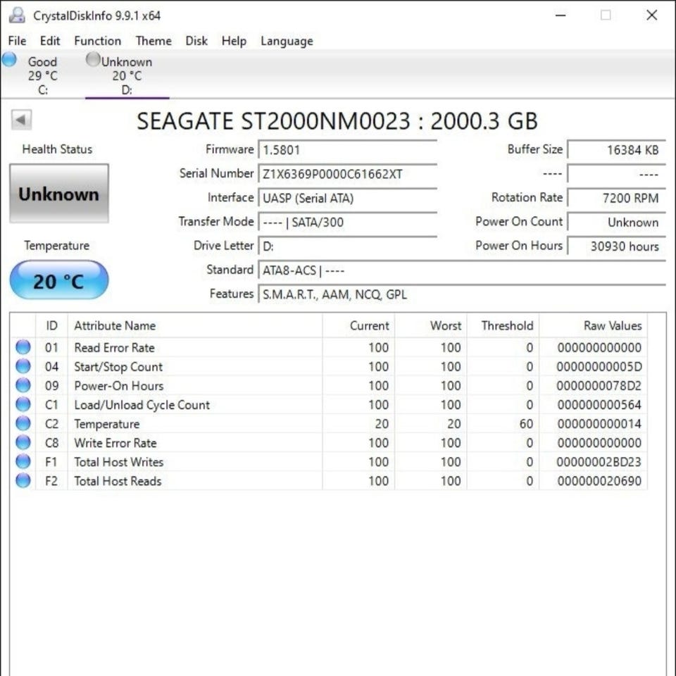Click the Temperature threshold value 60

[x=526, y=424]
